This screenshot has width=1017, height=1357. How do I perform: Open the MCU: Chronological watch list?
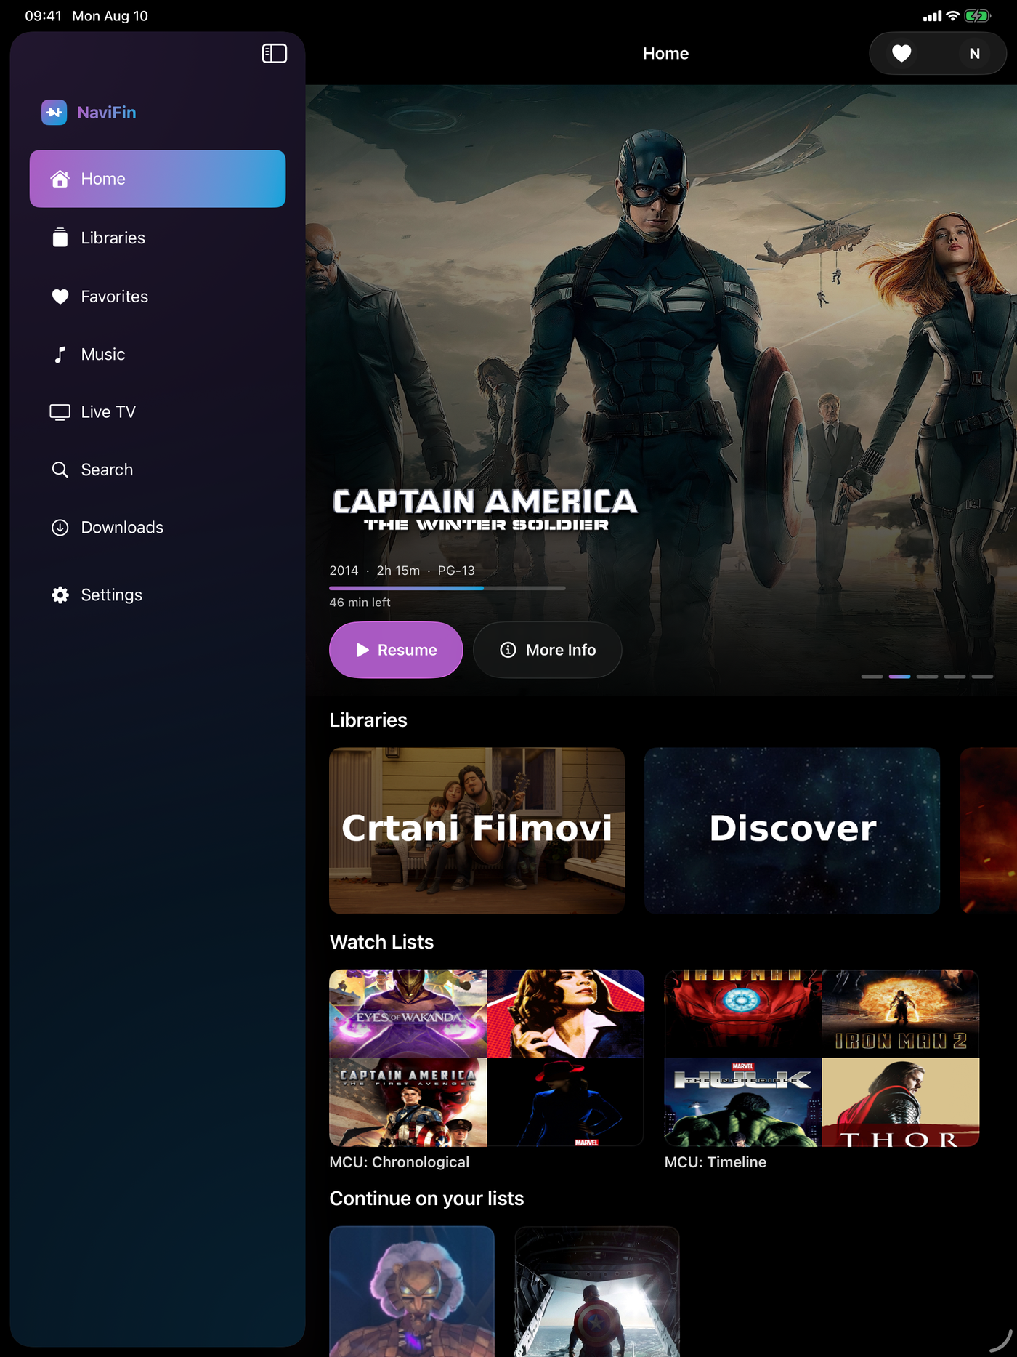(487, 1058)
